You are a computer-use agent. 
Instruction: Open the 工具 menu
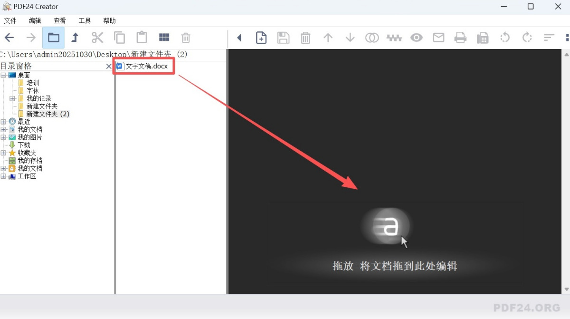(85, 20)
